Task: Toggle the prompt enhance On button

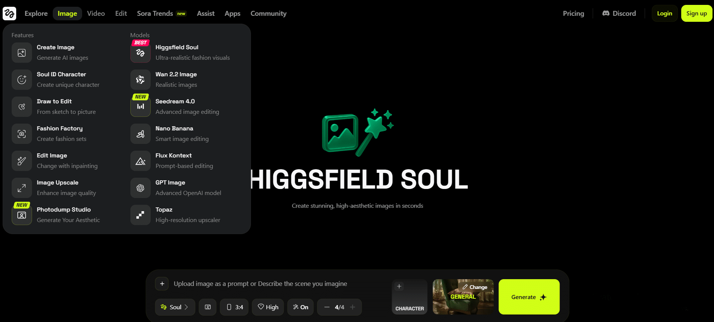Action: (x=300, y=307)
